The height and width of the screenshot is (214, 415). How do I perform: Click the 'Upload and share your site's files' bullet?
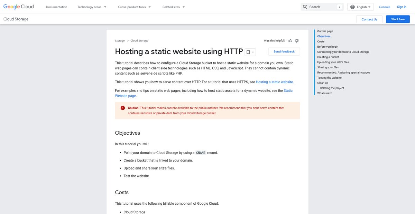(x=149, y=168)
